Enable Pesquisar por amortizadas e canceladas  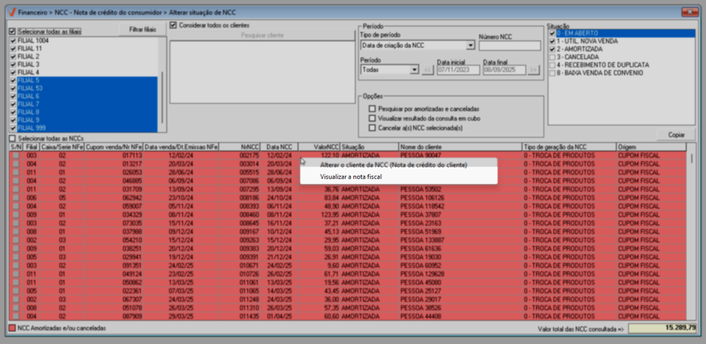372,109
